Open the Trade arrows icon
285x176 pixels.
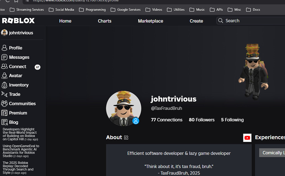coord(4,94)
